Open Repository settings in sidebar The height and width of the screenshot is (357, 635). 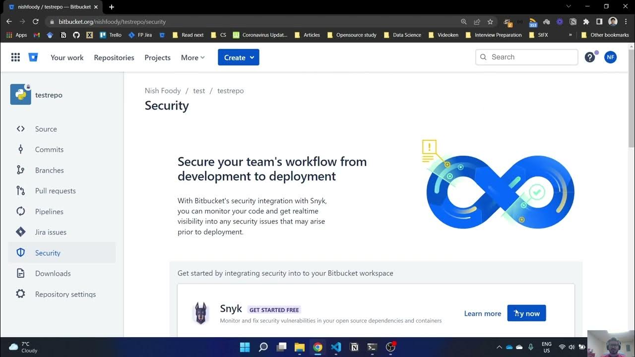tap(62, 294)
